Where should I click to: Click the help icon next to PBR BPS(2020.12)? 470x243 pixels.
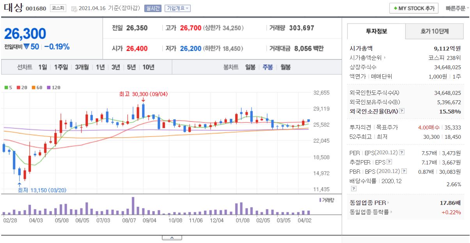click(404, 171)
